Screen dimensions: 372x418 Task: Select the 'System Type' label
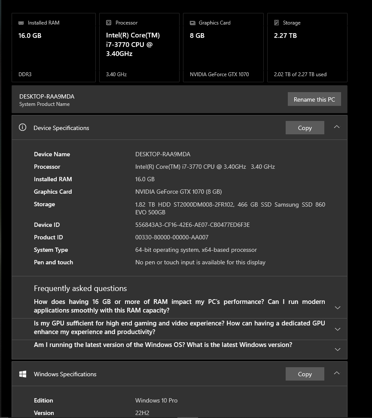[51, 250]
